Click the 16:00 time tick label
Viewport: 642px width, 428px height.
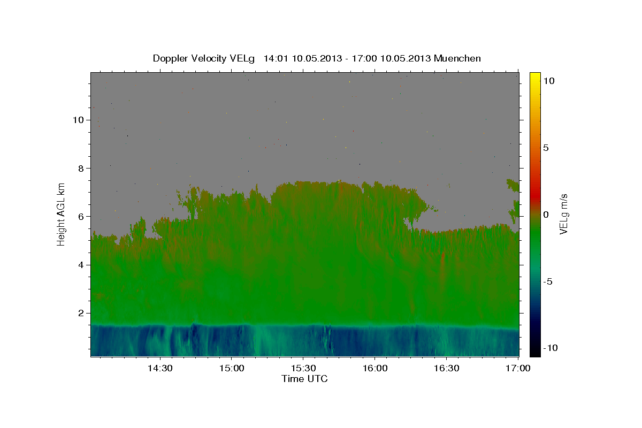point(374,369)
